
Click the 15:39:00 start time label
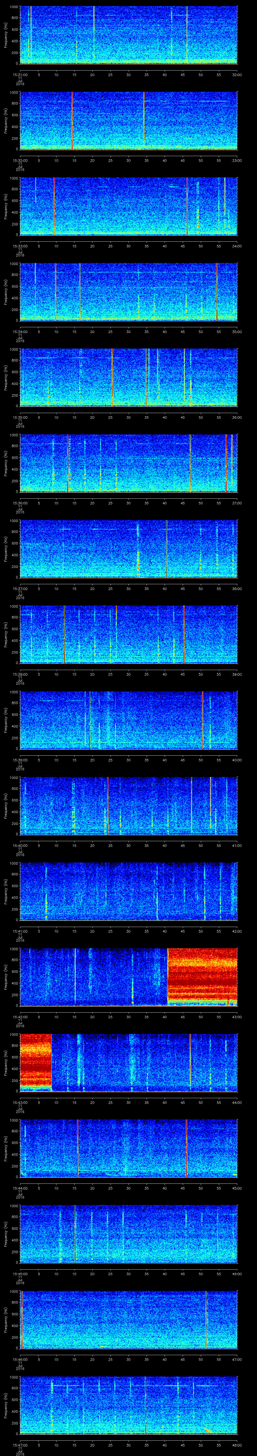(20, 760)
